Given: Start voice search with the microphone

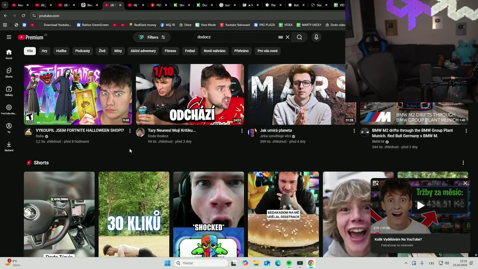Looking at the screenshot, I should click(x=316, y=37).
